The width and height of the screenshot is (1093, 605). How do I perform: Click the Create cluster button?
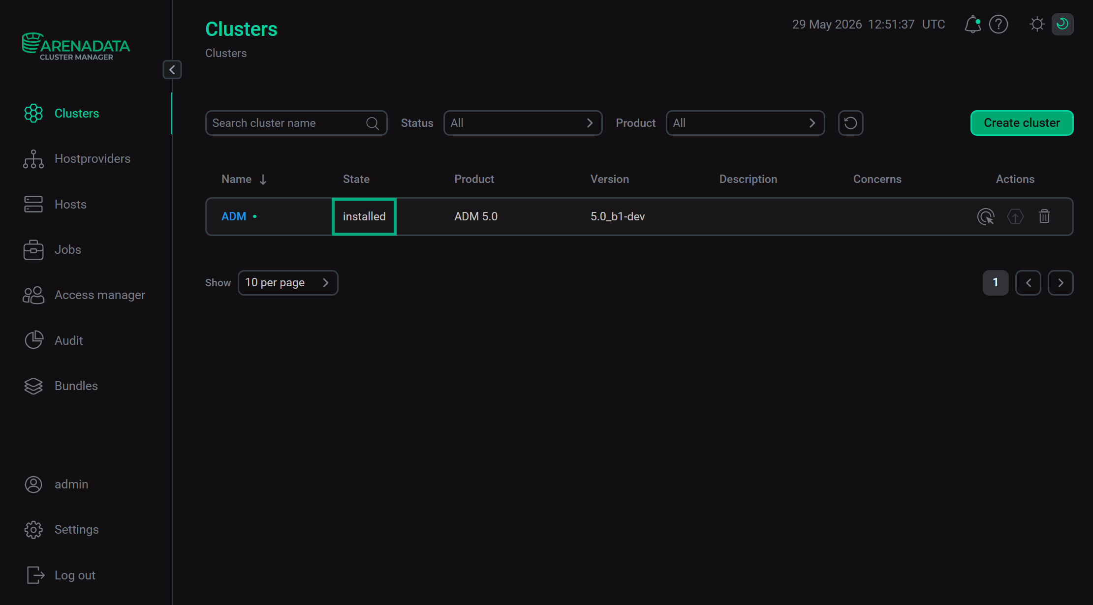point(1022,123)
